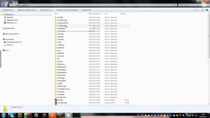Click Записать на оптический диск button
Image resolution: width=210 pixels, height=118 pixels.
(x=67, y=10)
